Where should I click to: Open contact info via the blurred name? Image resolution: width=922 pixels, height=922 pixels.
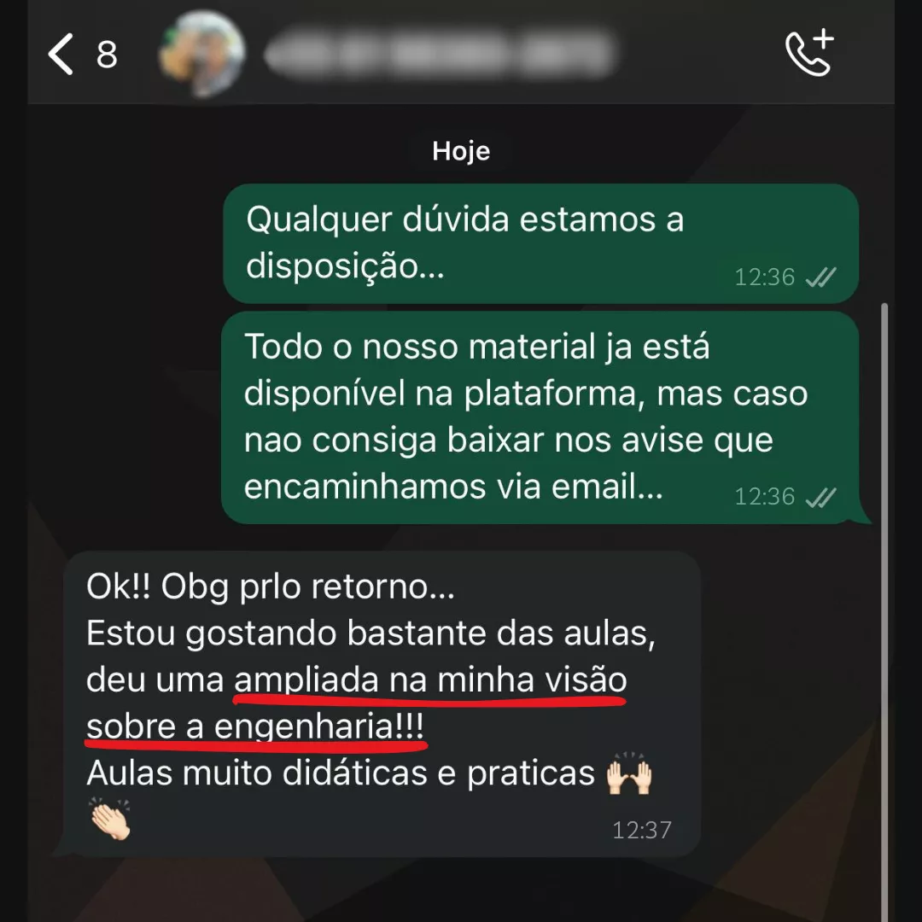[440, 54]
